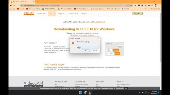Screen dimensions: 170x95
Task: Show hidden system tray icons
Action: (139, 92)
